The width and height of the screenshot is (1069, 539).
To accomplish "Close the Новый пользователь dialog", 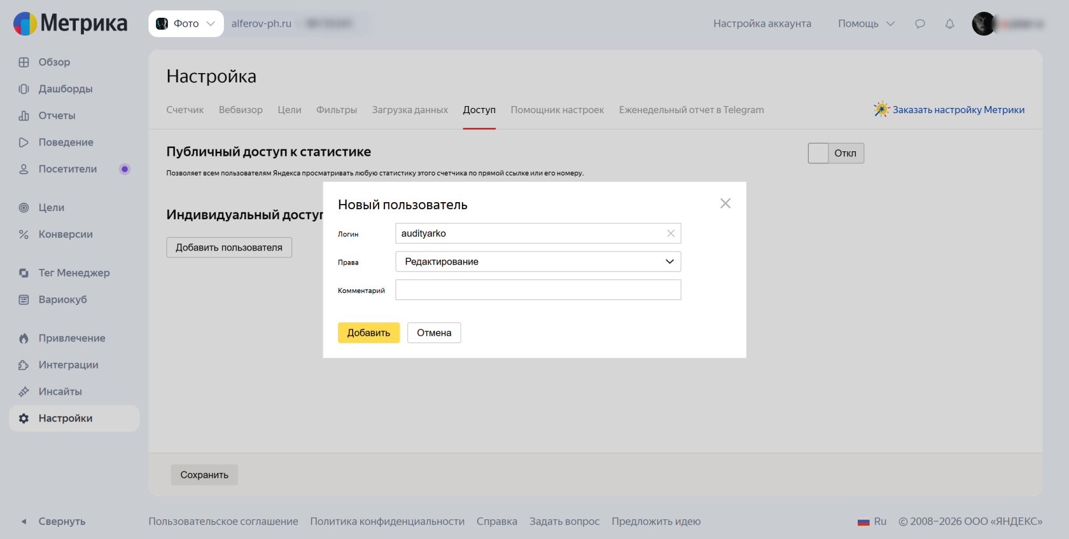I will (x=725, y=203).
